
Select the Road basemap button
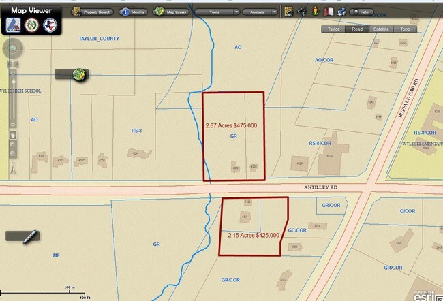[x=356, y=30]
